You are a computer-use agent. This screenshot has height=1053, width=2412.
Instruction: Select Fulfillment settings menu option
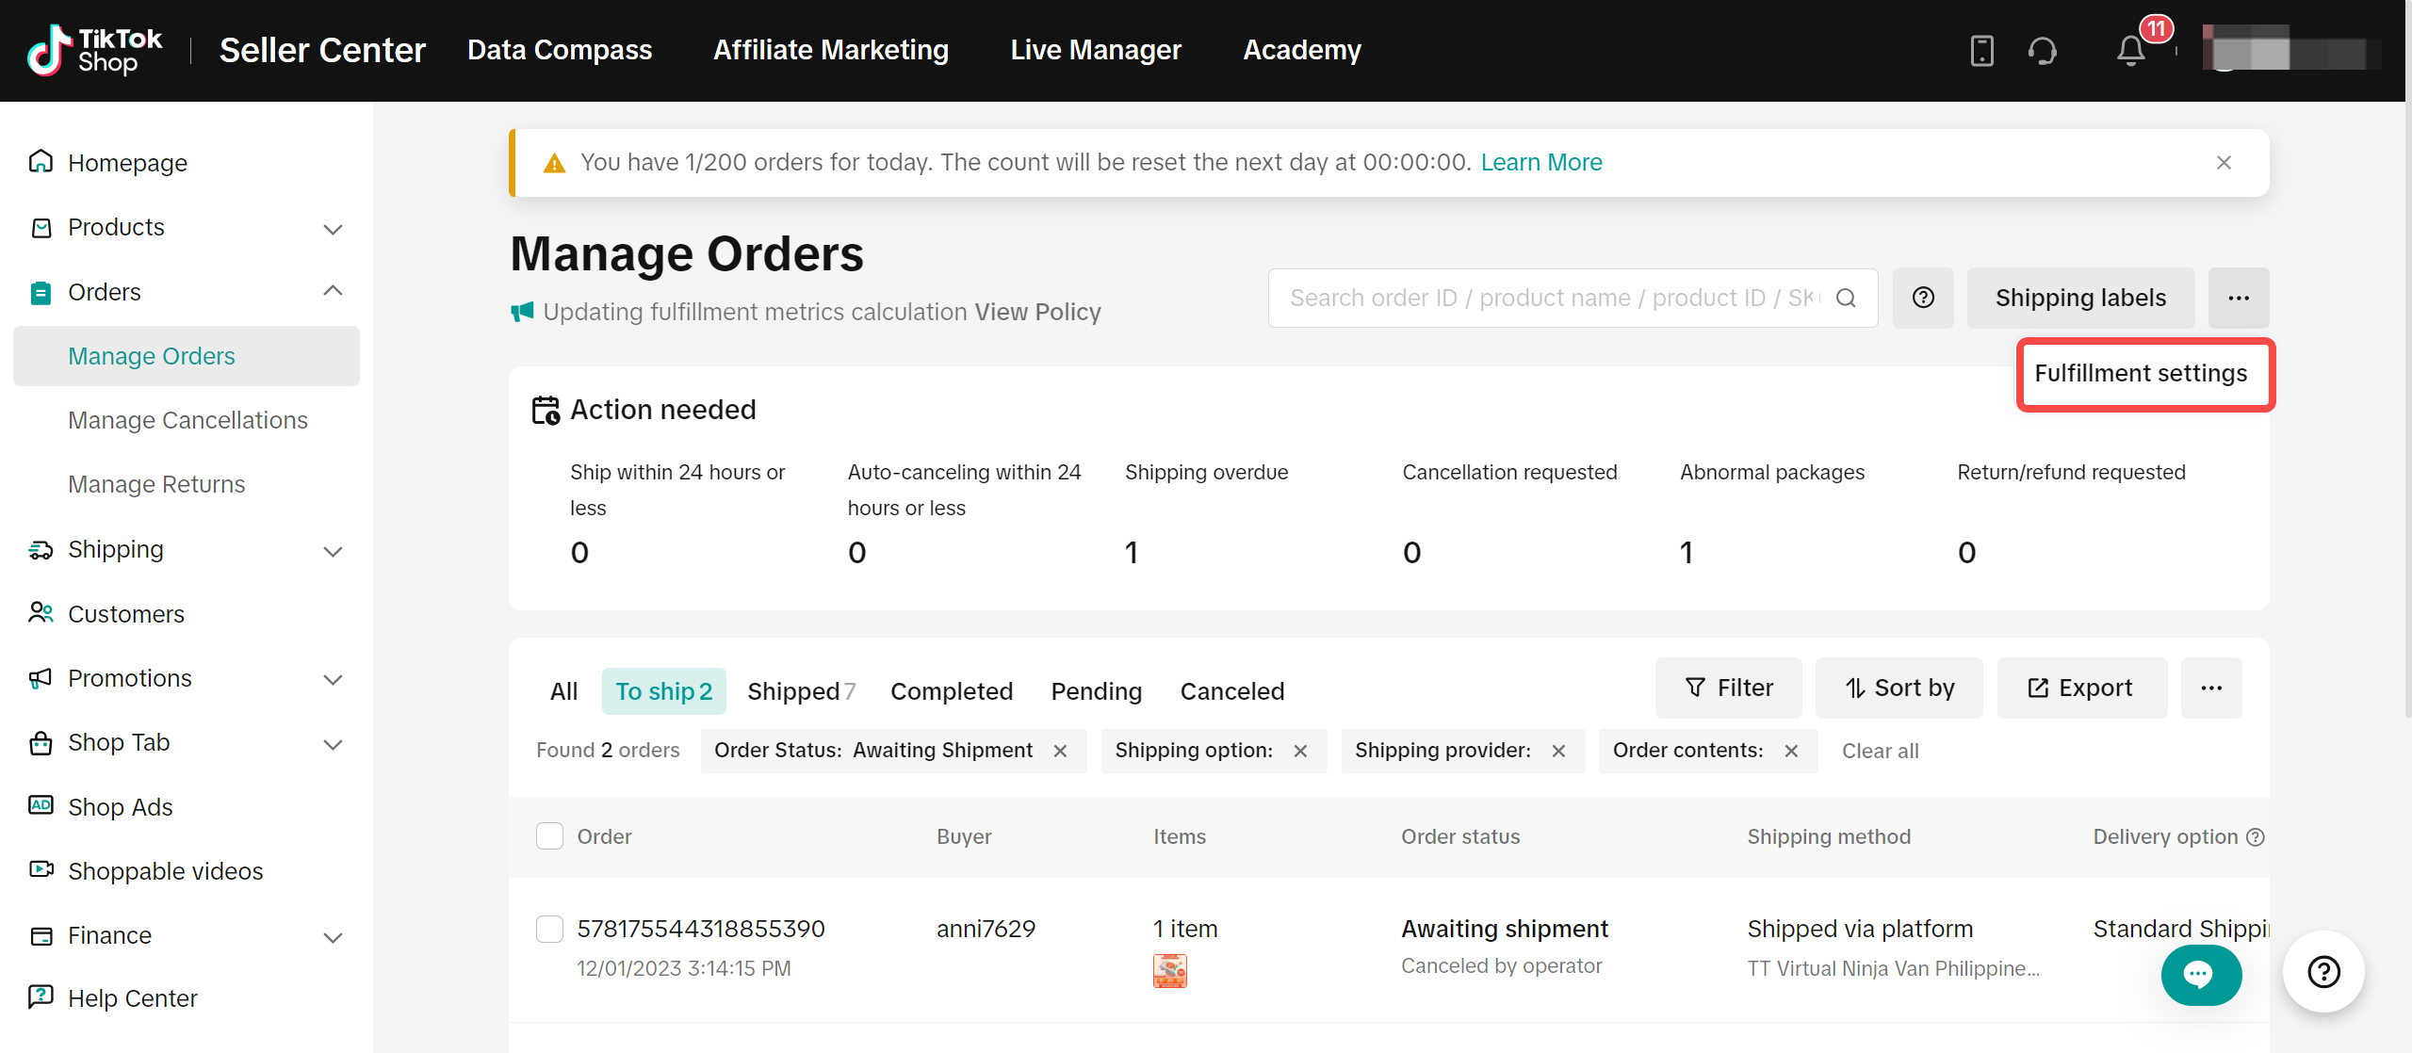tap(2141, 374)
